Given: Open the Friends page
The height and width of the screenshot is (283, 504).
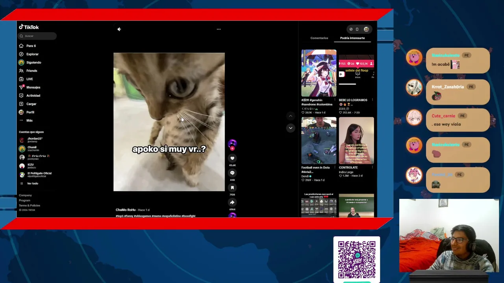Looking at the screenshot, I should tap(28, 71).
